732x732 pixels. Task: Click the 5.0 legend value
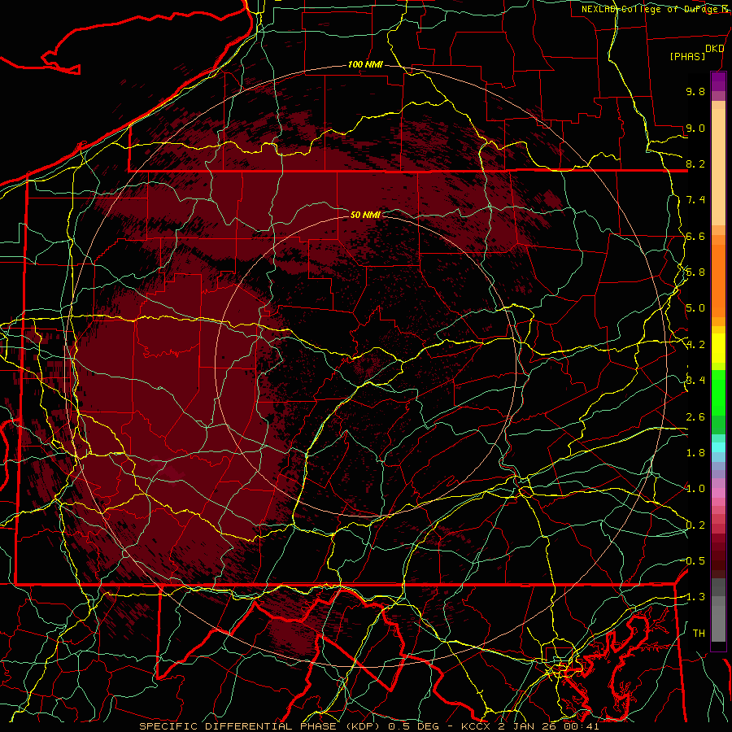click(695, 308)
